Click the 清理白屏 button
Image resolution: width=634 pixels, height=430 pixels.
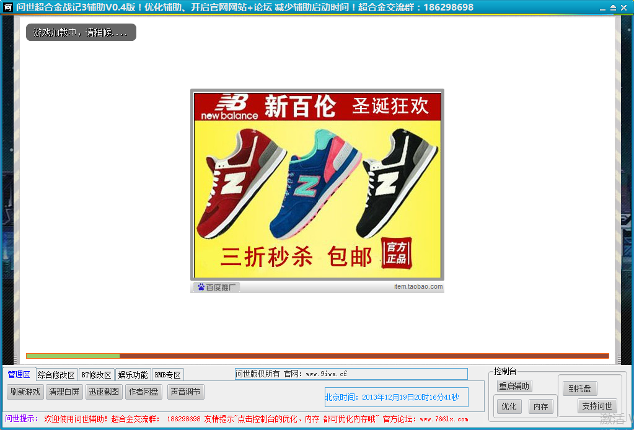pyautogui.click(x=64, y=392)
